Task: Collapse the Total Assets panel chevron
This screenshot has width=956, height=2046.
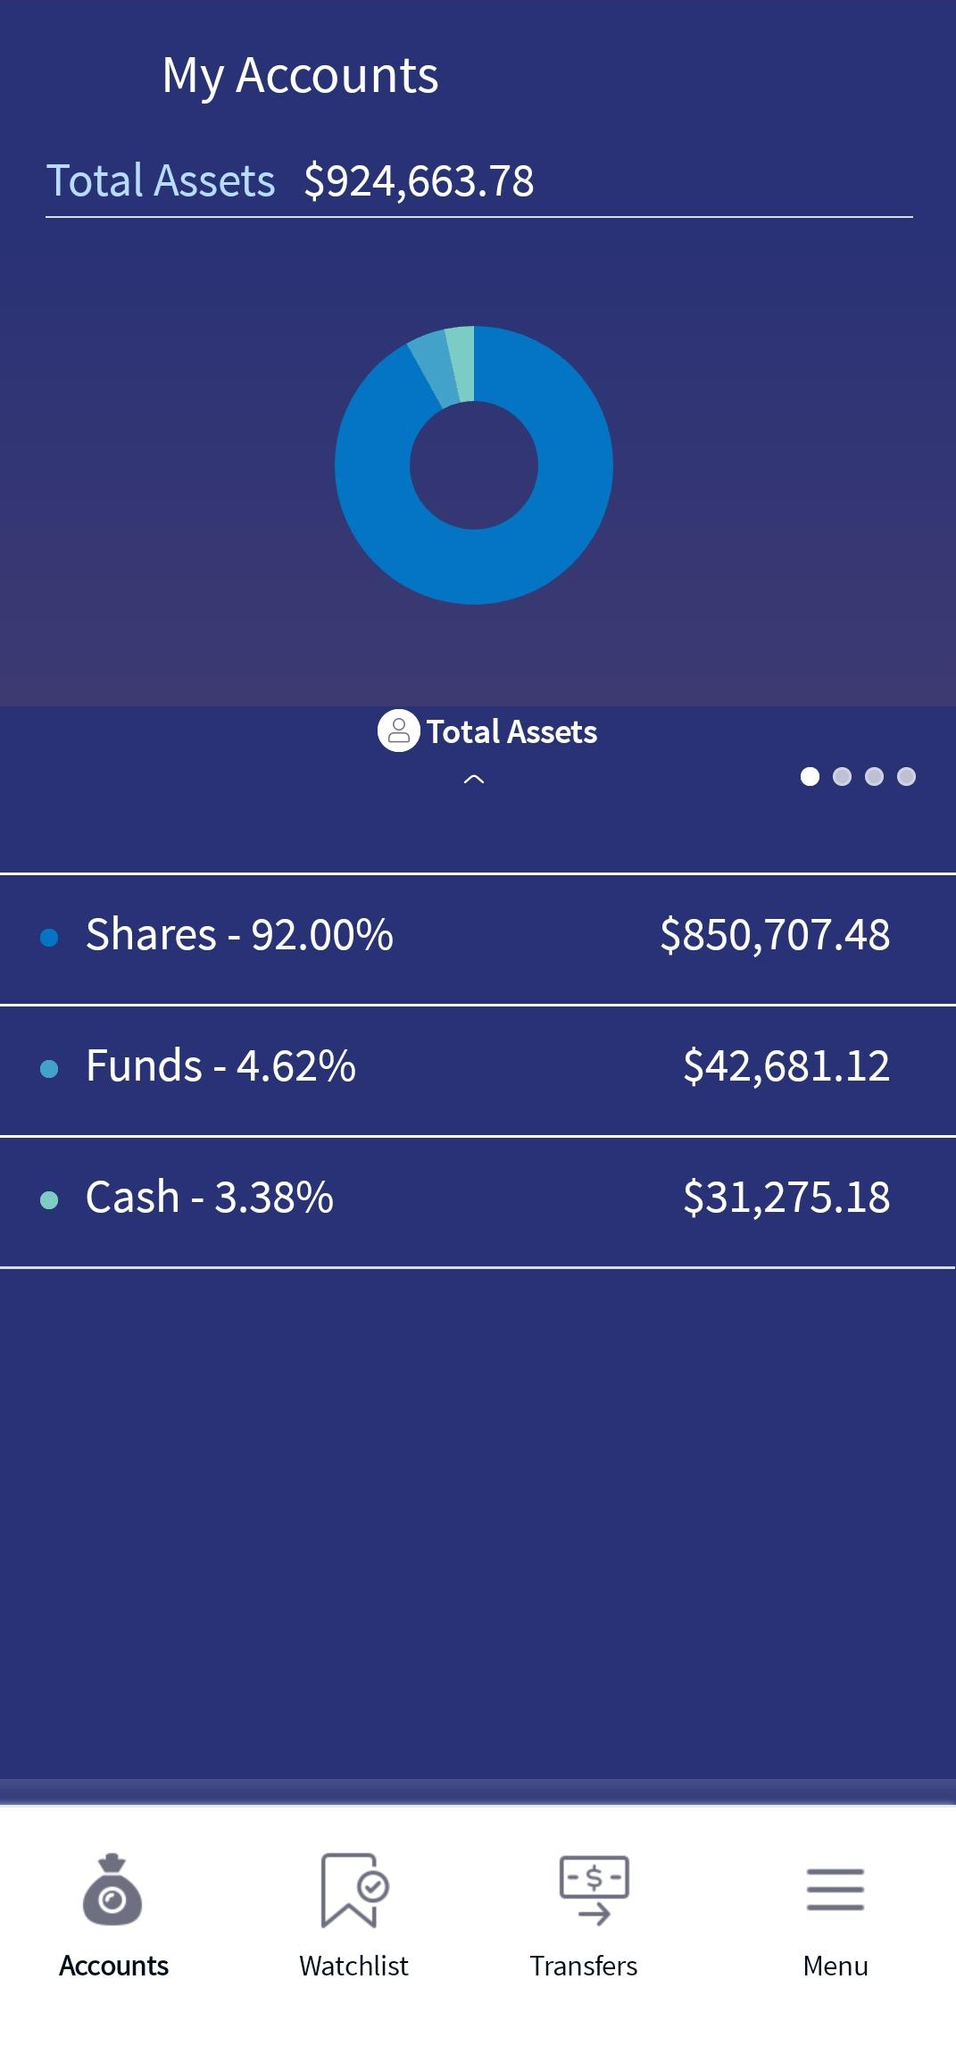Action: point(474,780)
